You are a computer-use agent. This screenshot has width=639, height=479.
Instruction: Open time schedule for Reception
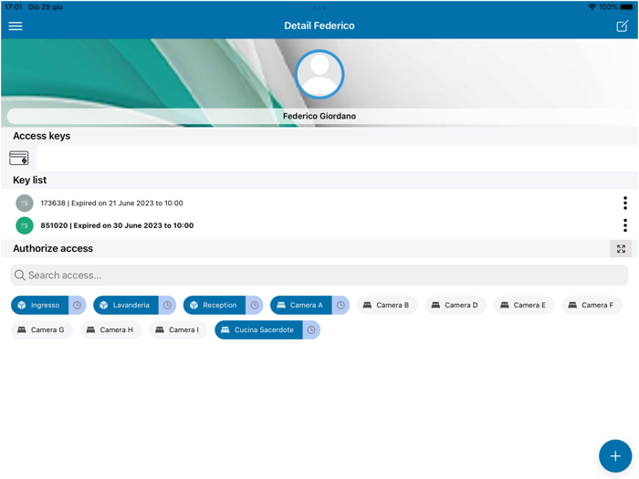[x=255, y=305]
